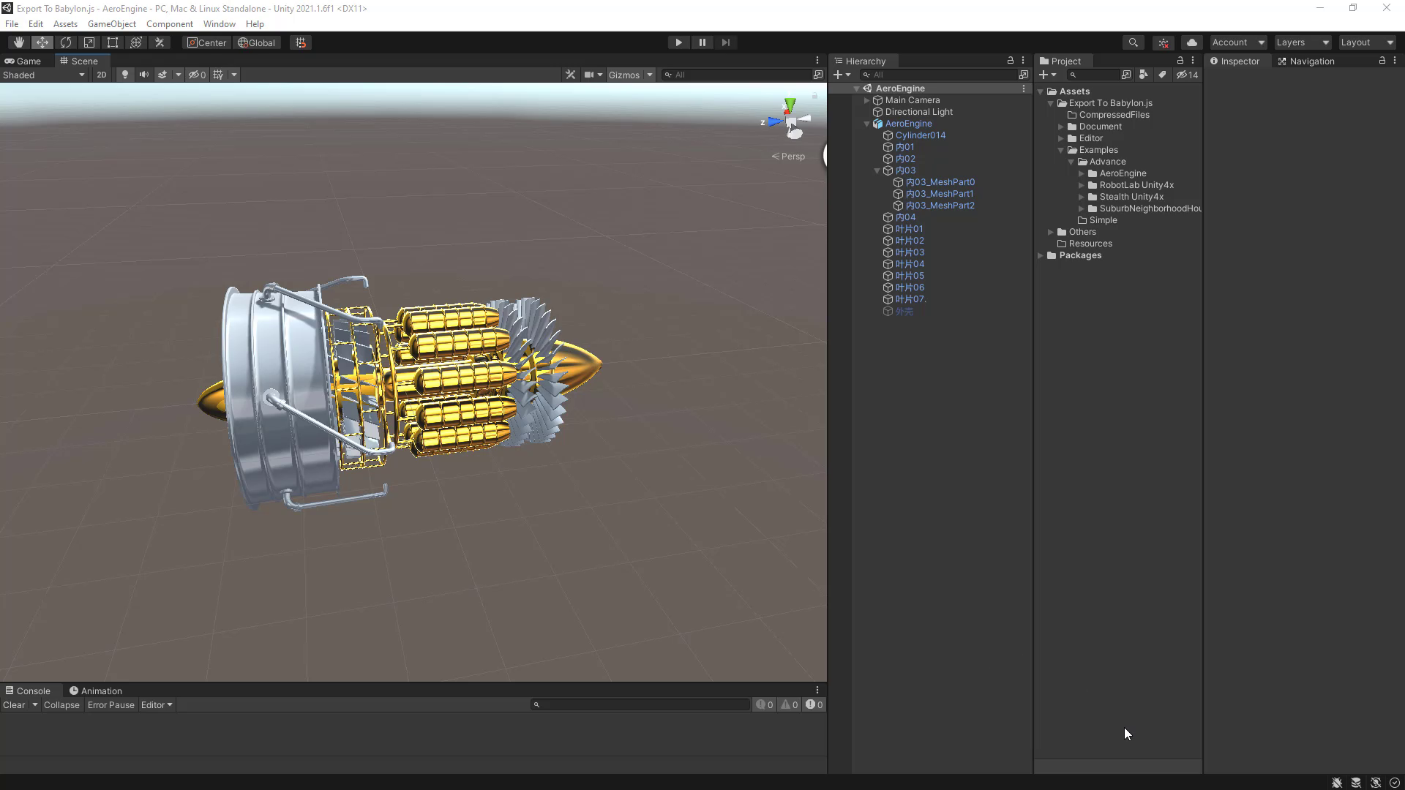Toggle console info message count

[765, 704]
